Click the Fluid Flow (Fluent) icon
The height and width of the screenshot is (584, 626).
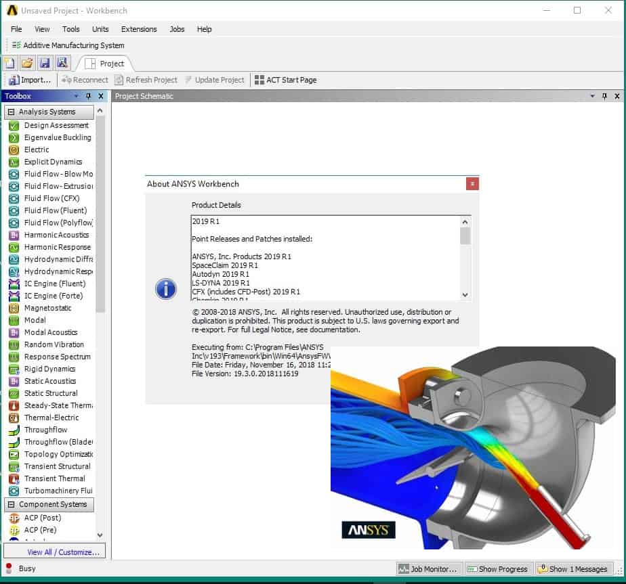(x=14, y=210)
